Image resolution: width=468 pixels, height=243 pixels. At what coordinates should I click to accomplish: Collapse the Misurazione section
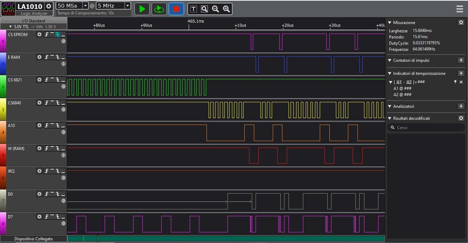[390, 23]
